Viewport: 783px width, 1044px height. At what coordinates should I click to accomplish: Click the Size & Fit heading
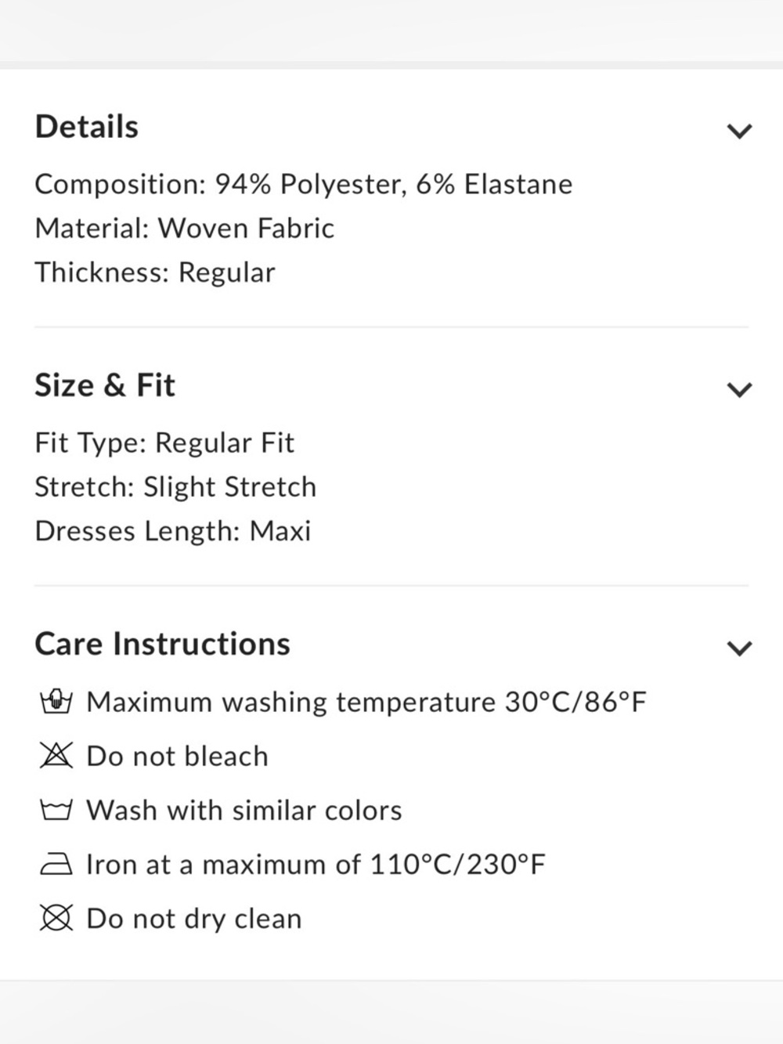pyautogui.click(x=105, y=385)
